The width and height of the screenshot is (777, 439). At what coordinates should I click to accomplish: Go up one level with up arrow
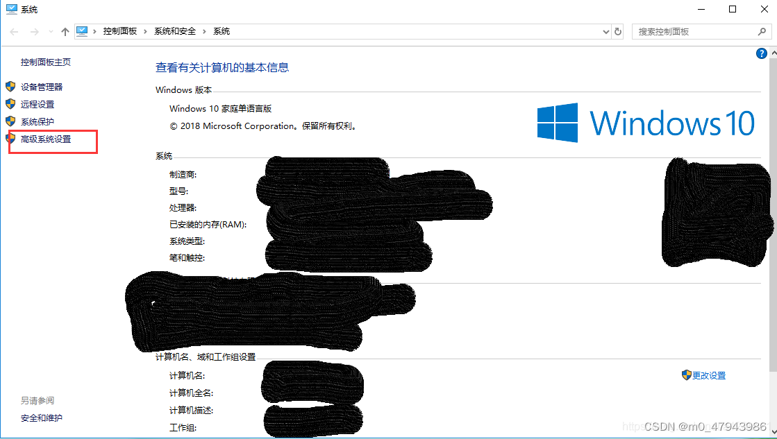point(65,32)
